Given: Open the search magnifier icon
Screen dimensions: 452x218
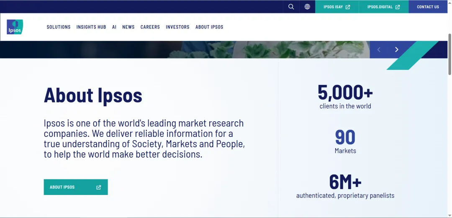Looking at the screenshot, I should click(291, 7).
